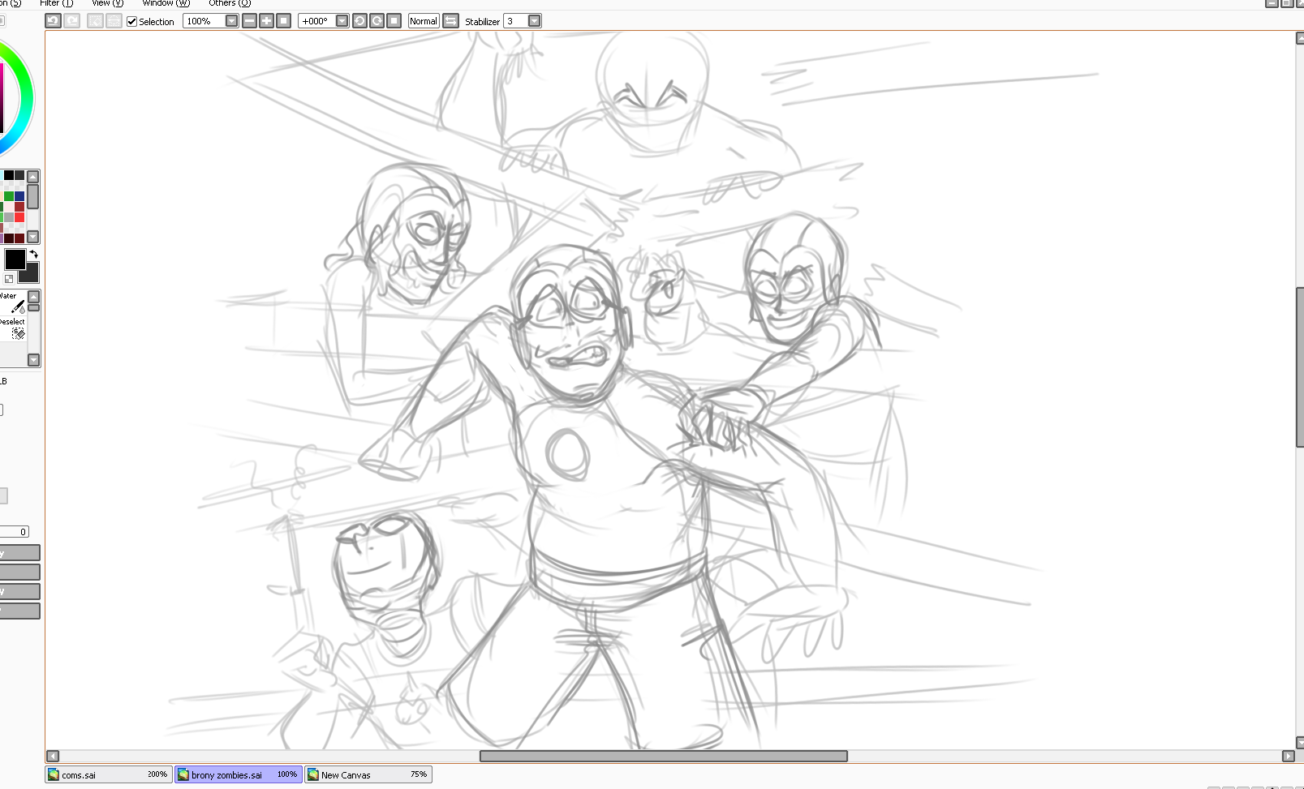Pick the bright red color swatch
1304x789 pixels.
[19, 217]
